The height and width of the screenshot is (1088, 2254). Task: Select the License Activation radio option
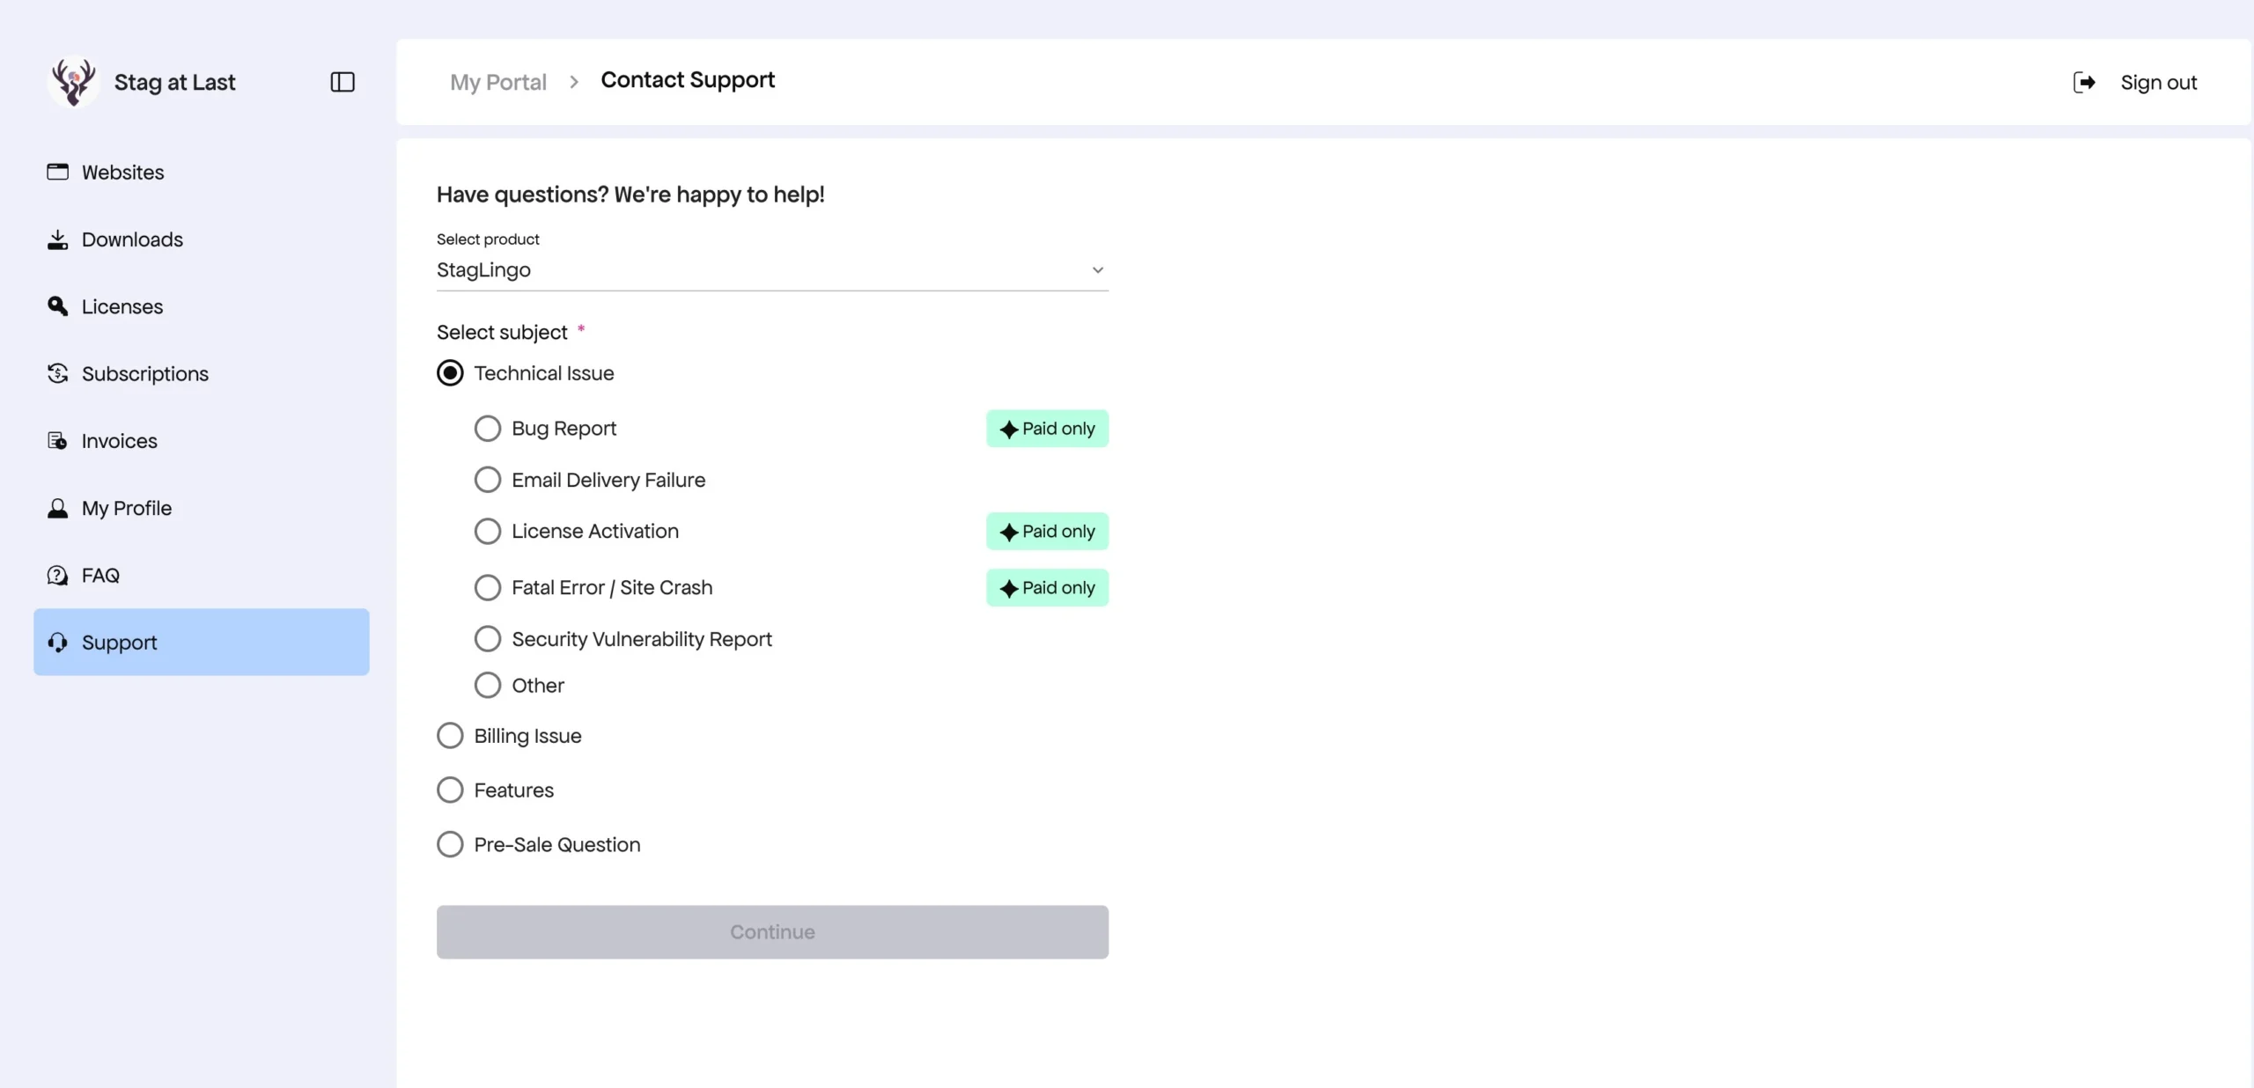(x=488, y=531)
